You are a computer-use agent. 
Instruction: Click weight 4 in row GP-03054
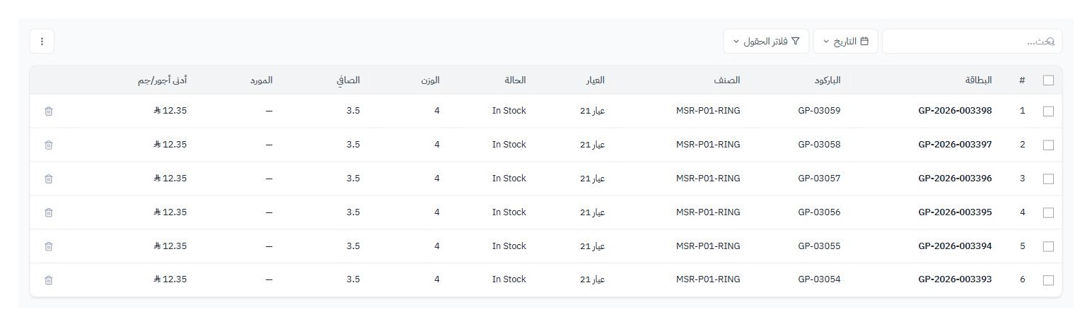437,279
